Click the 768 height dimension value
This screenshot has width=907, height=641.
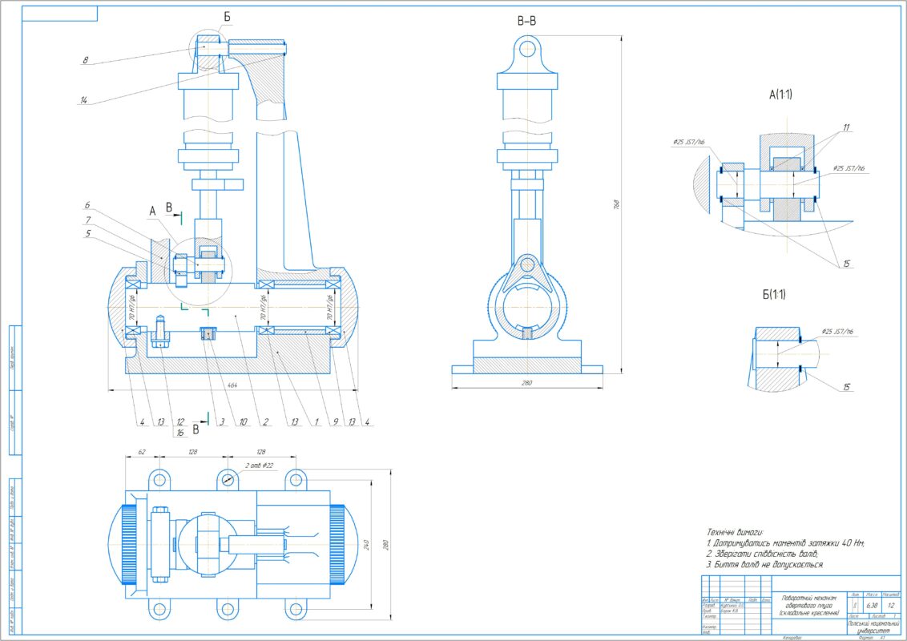coord(616,204)
